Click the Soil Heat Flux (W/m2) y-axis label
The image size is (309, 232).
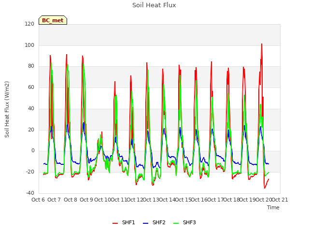point(7,109)
